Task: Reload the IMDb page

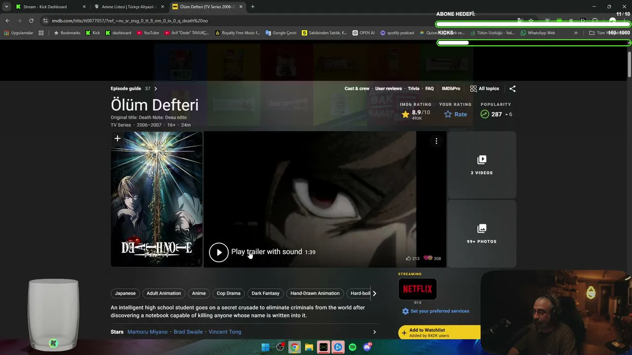Action: point(31,21)
